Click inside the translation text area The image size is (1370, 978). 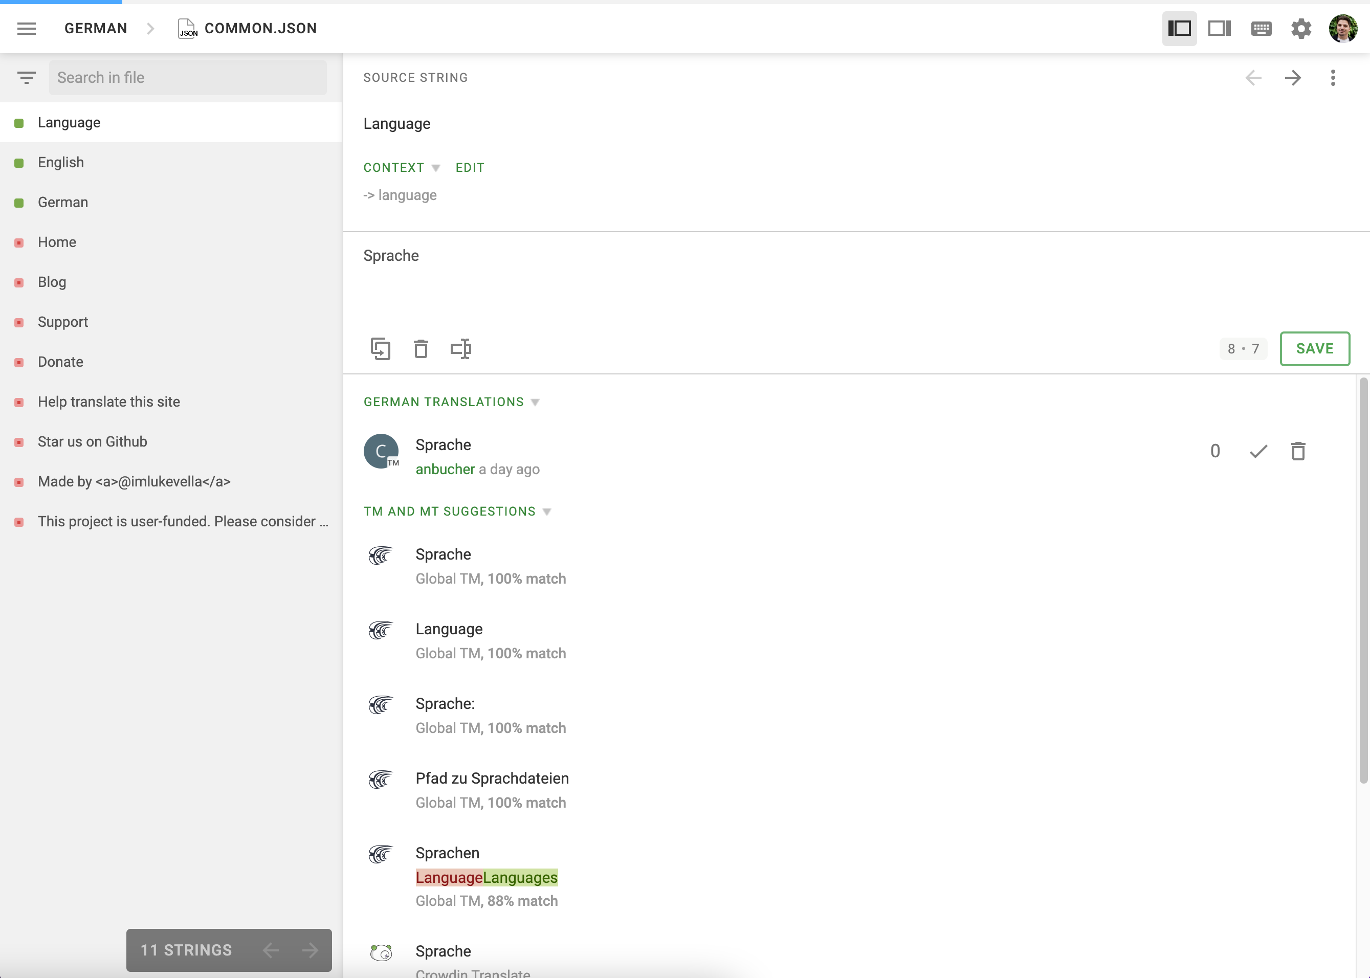(856, 279)
